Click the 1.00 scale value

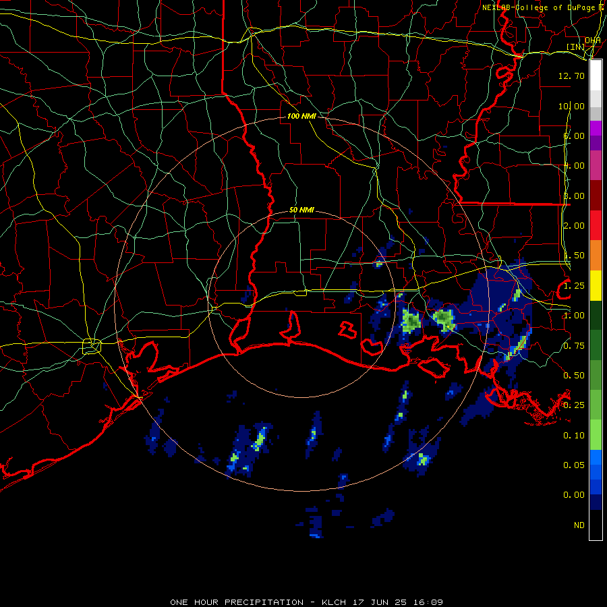pos(574,316)
